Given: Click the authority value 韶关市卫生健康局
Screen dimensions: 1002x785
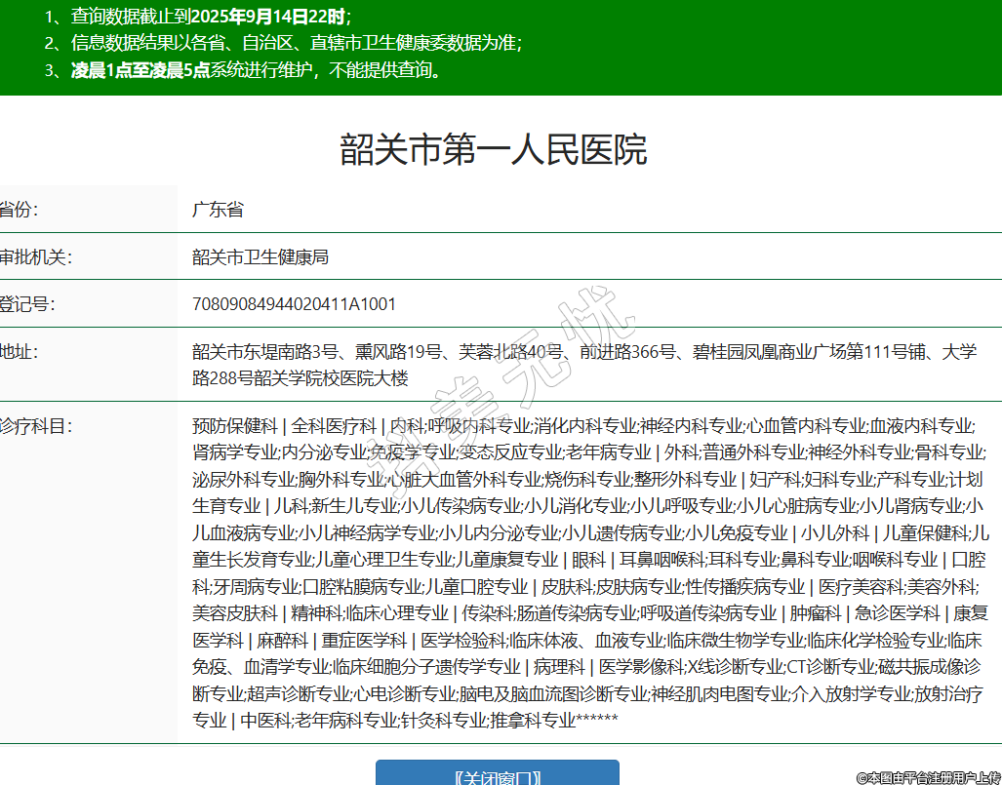Looking at the screenshot, I should [x=260, y=257].
